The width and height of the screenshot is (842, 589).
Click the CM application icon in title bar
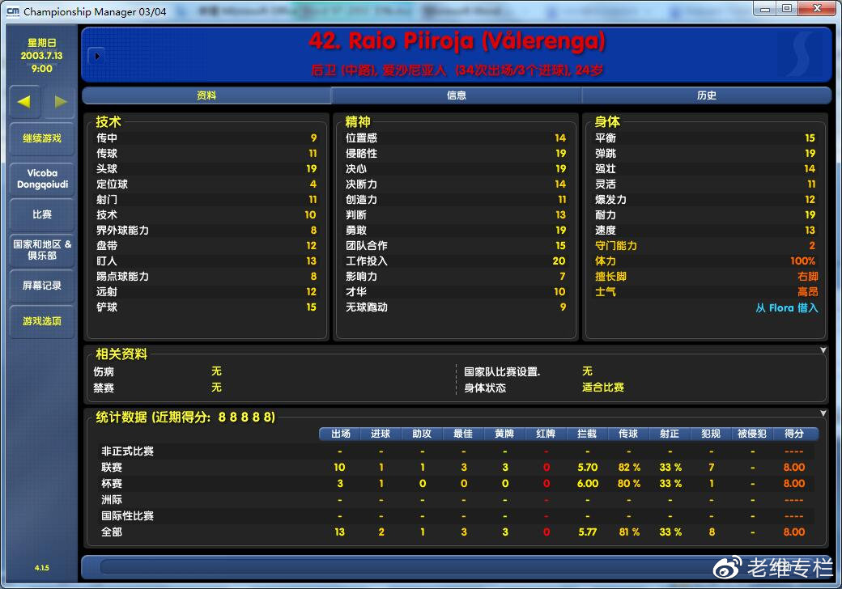[13, 11]
